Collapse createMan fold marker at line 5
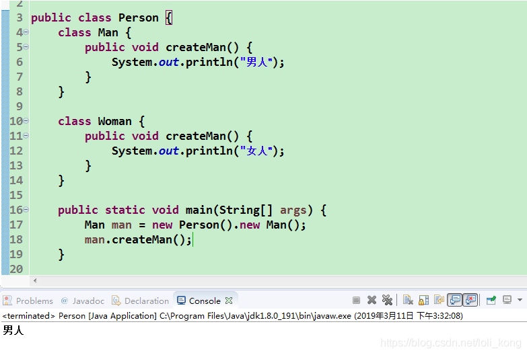The height and width of the screenshot is (355, 527). pyautogui.click(x=26, y=47)
